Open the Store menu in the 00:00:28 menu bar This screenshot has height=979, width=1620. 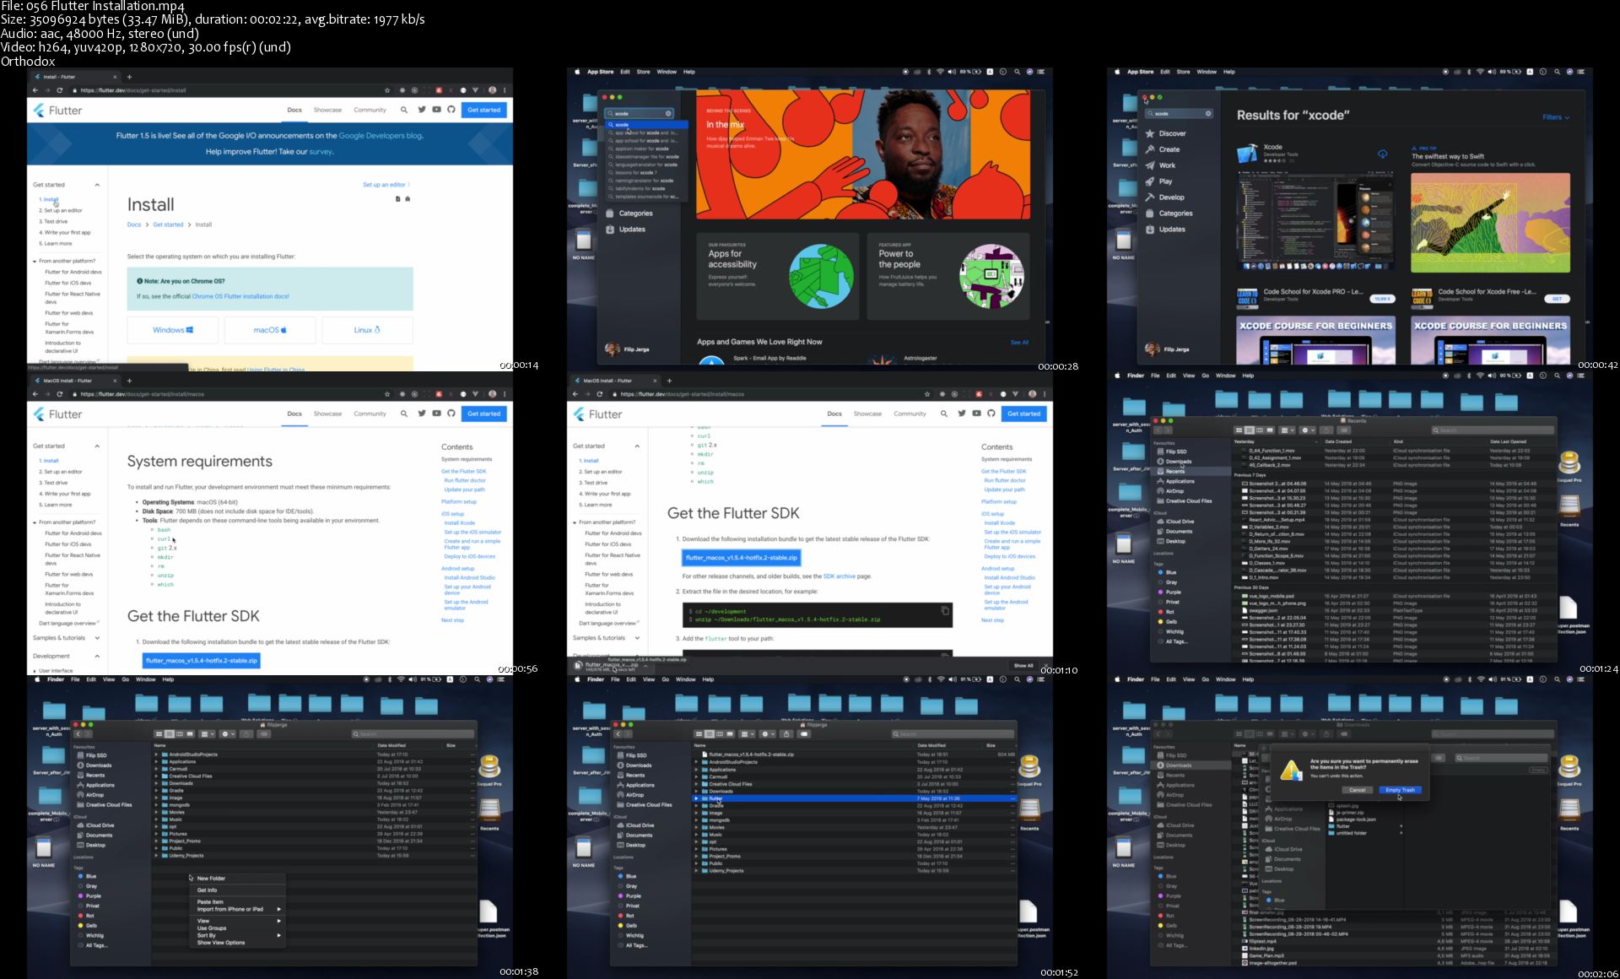click(643, 72)
